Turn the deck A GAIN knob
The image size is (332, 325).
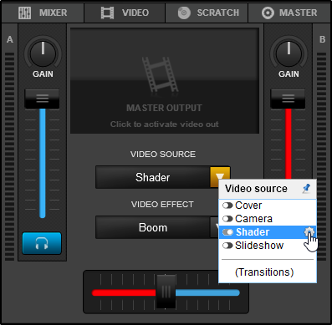[43, 53]
